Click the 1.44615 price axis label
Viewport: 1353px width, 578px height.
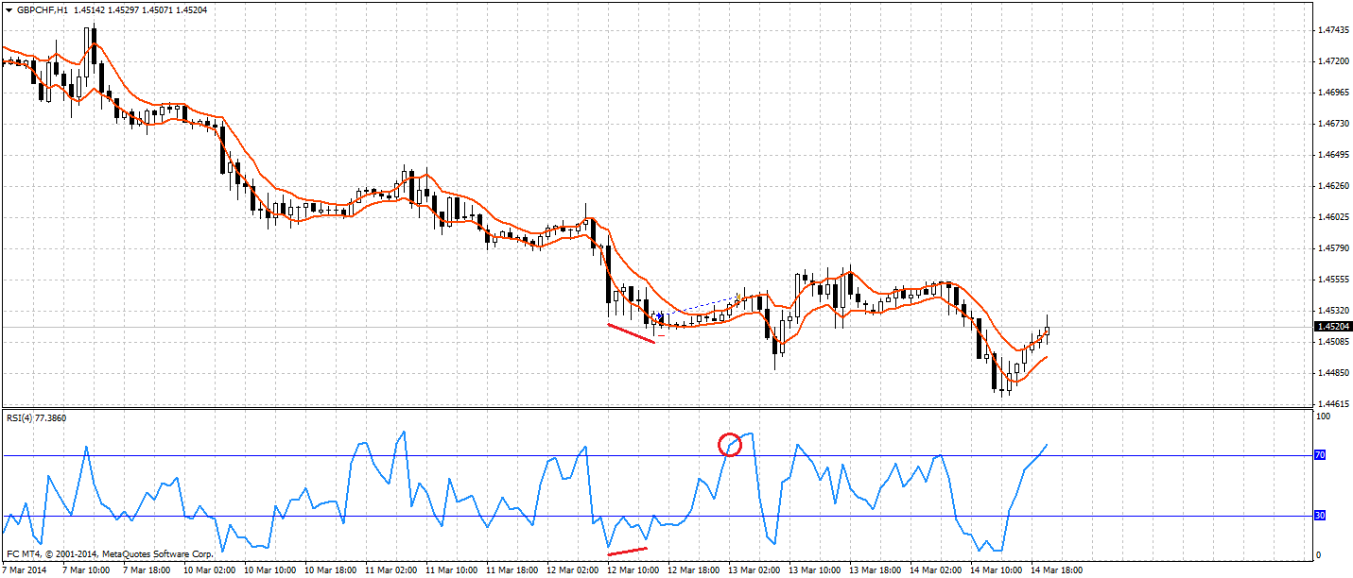(1332, 404)
